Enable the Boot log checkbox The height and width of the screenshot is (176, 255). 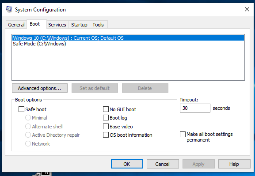pos(106,118)
